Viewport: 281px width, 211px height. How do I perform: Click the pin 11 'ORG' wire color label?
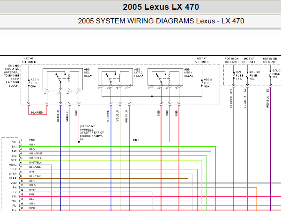coord(32,185)
